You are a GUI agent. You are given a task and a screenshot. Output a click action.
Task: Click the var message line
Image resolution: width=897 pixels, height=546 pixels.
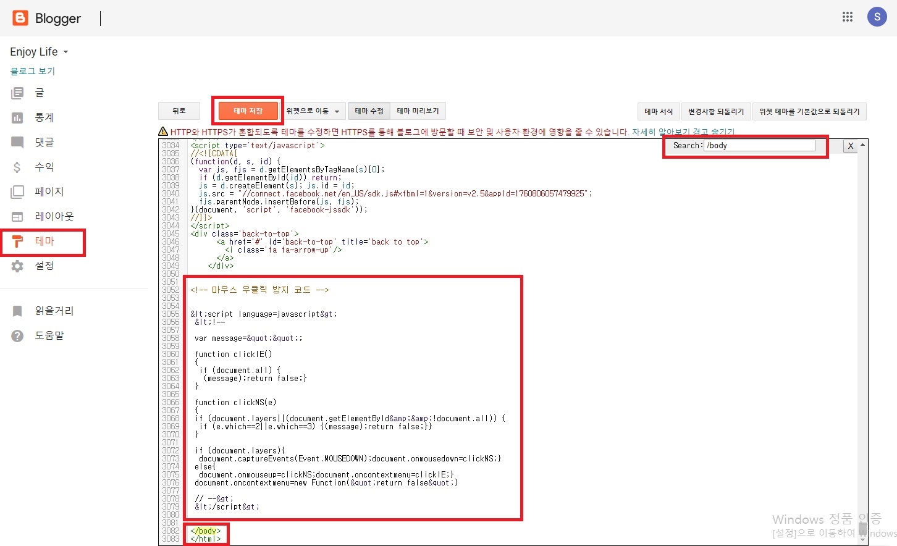[248, 338]
